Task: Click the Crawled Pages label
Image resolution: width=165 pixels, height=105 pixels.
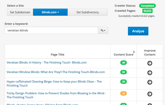Action: (x=125, y=11)
